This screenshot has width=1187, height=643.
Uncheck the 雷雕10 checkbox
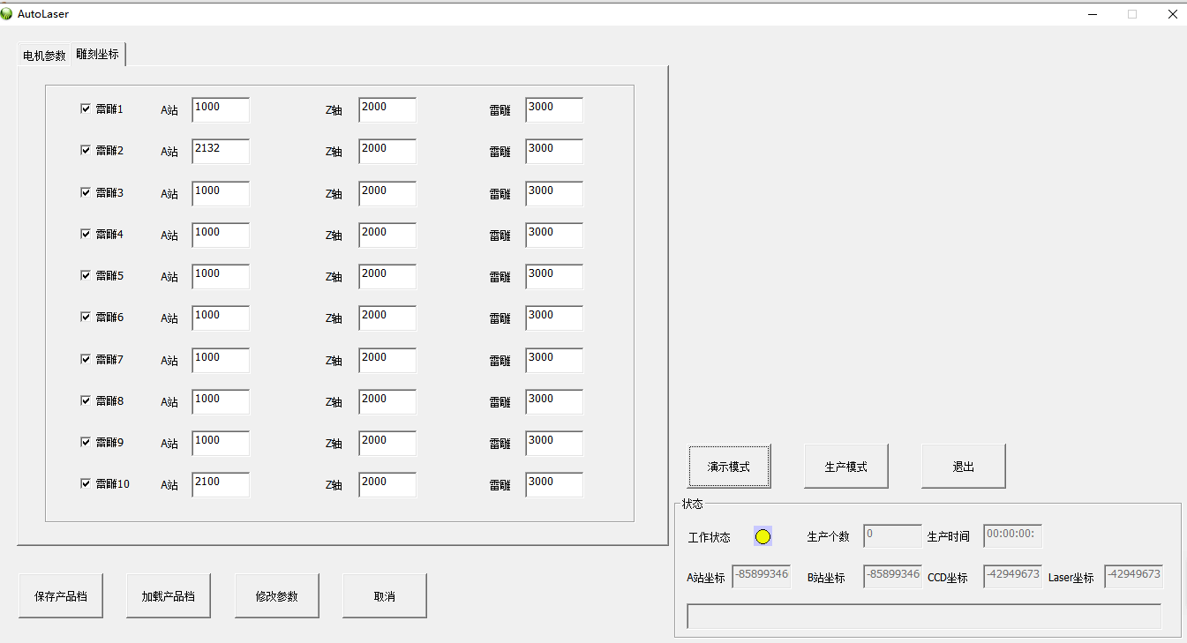click(x=86, y=483)
